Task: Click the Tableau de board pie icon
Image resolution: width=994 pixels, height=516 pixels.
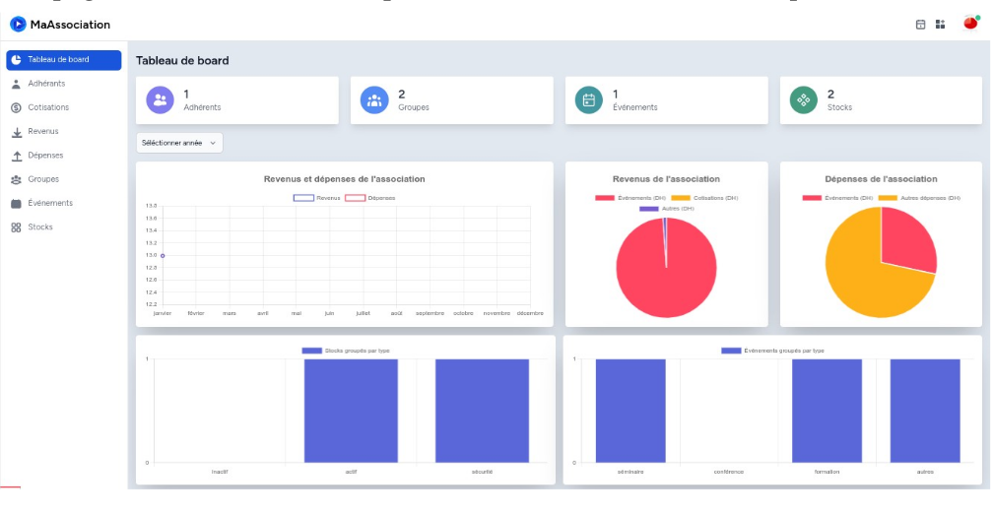Action: click(17, 60)
